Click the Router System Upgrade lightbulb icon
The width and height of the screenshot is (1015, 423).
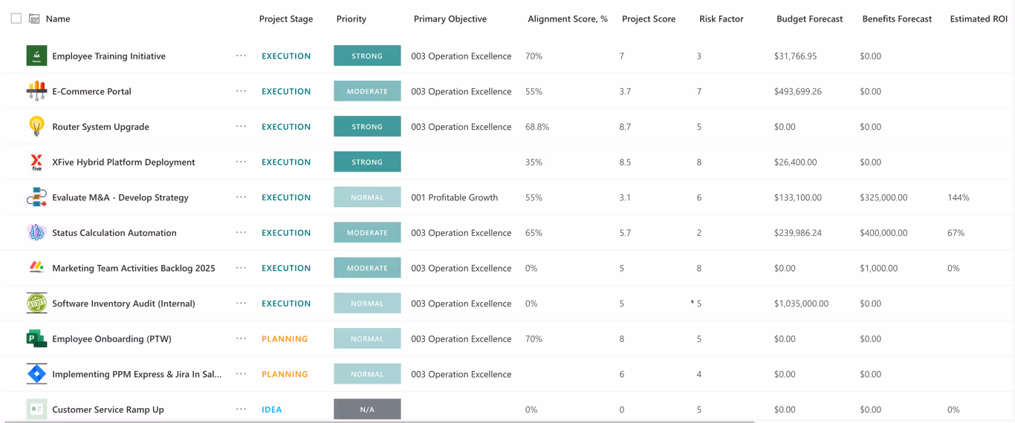pos(36,126)
